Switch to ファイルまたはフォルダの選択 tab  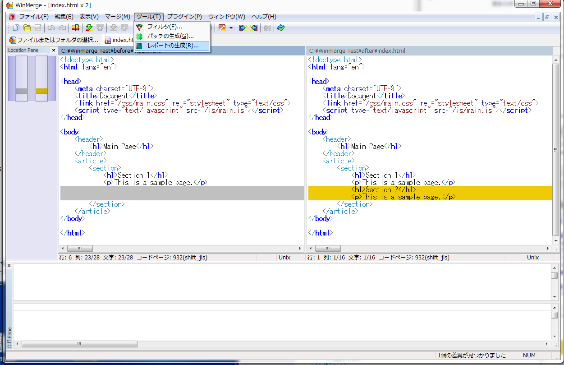(x=54, y=40)
